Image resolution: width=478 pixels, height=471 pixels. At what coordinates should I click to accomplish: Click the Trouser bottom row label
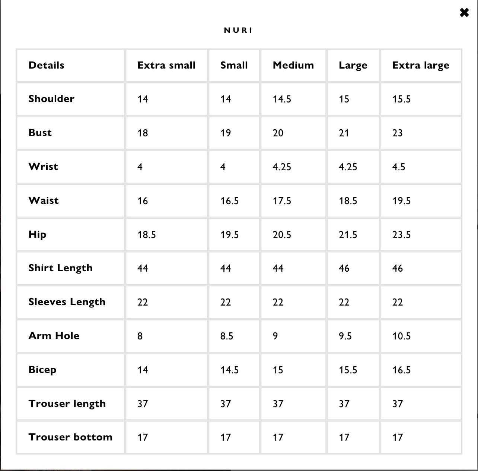pos(70,437)
